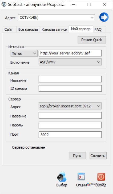Image resolution: width=113 pixels, height=194 pixels.
Task: Start the server with Пуск button
Action: click(x=77, y=156)
